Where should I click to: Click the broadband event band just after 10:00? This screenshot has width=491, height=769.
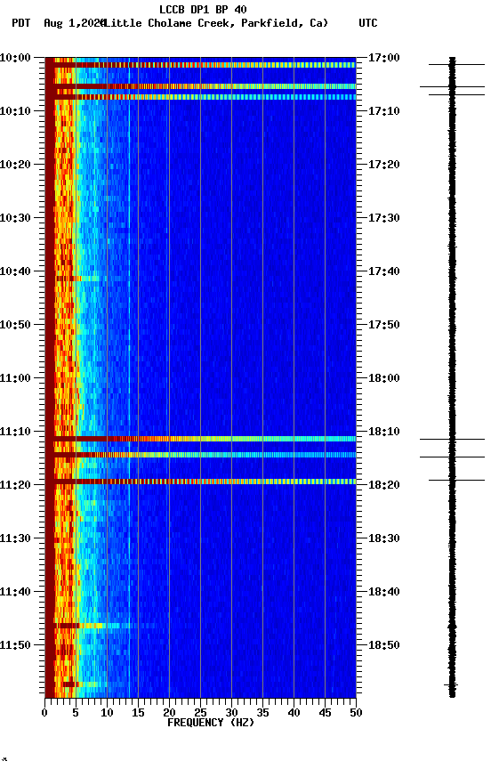(200, 65)
